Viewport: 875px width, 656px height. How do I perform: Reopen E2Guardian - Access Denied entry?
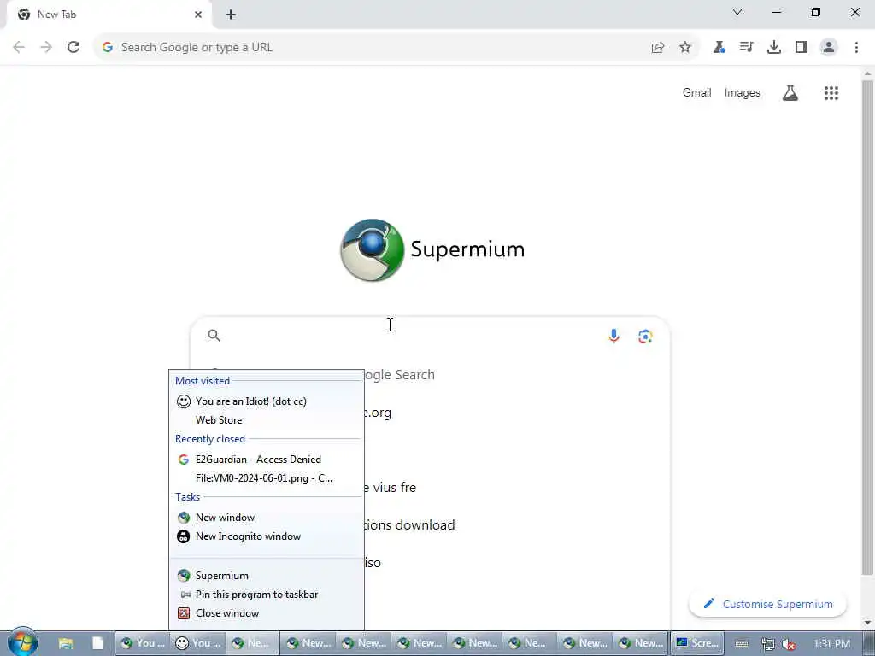[x=267, y=459]
